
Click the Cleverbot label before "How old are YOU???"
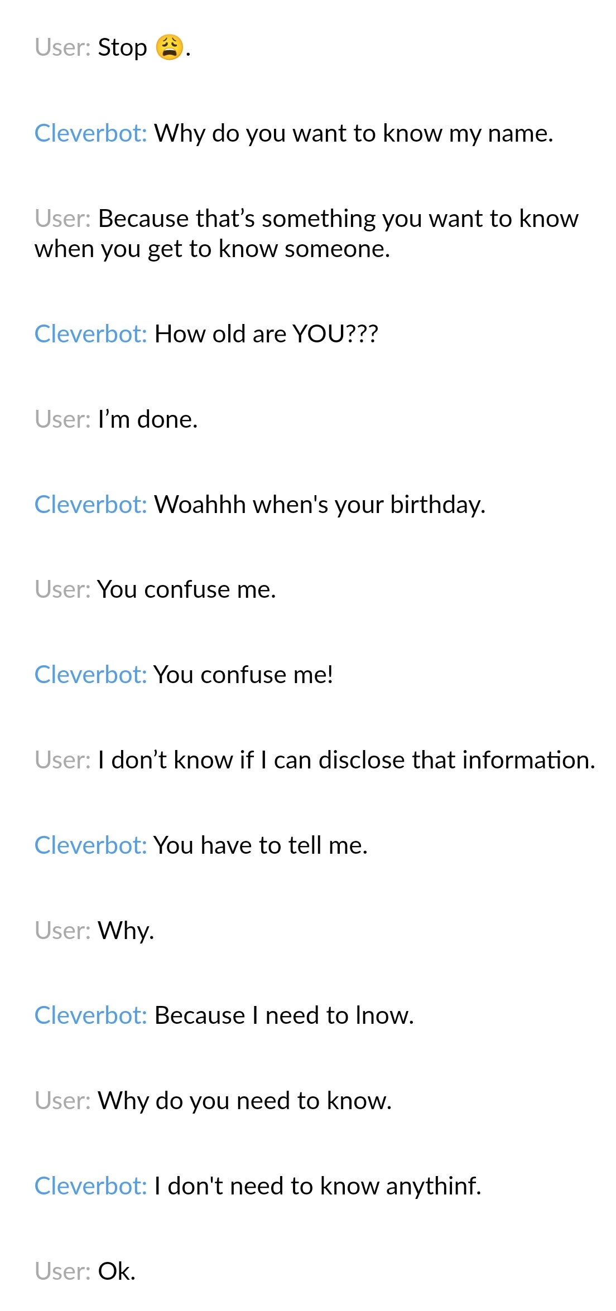click(90, 334)
